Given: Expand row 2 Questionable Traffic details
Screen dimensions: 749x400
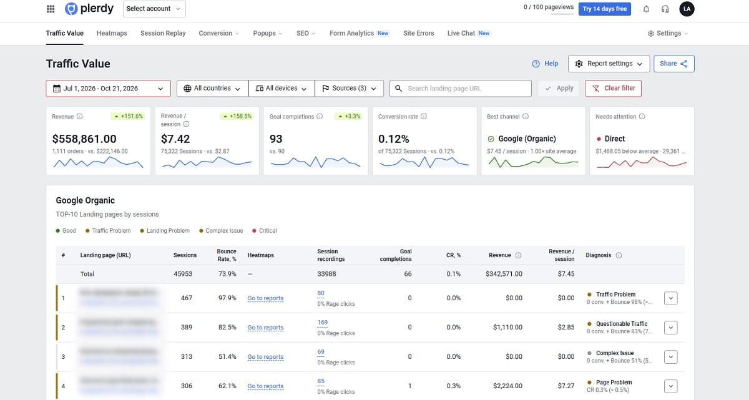Looking at the screenshot, I should point(671,328).
